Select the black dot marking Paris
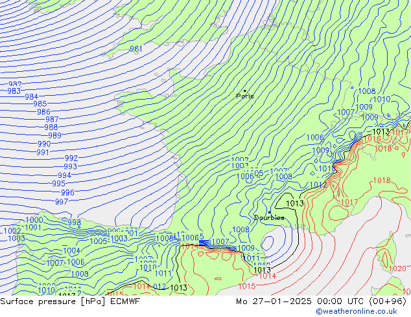 pyautogui.click(x=245, y=91)
